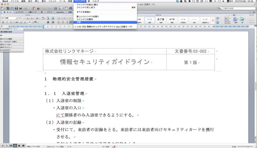
Task: Undo the last action
Action: point(44,8)
